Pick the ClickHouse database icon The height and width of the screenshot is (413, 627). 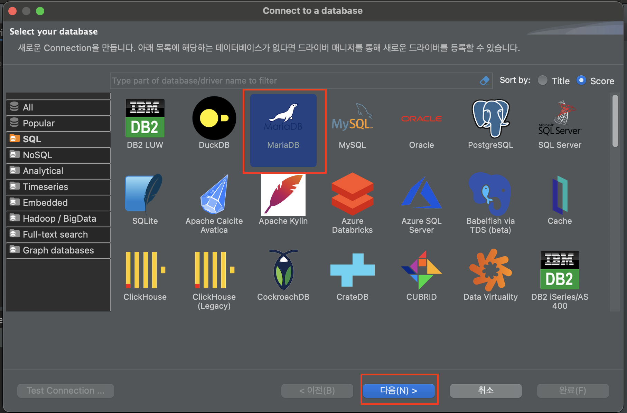145,271
